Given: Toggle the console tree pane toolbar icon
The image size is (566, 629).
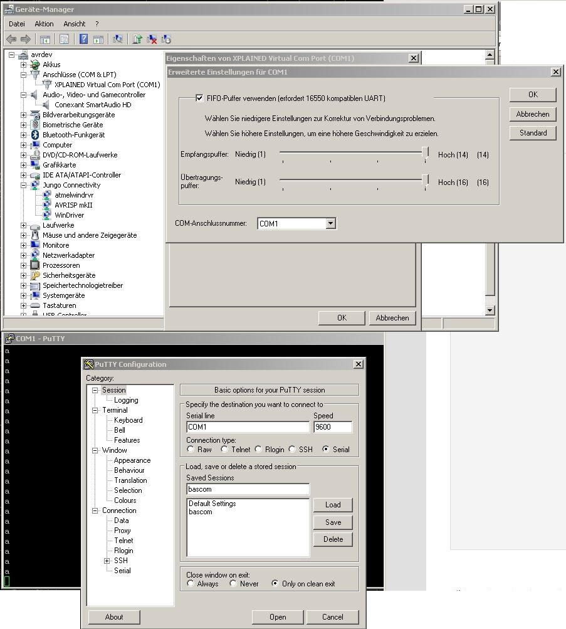Looking at the screenshot, I should pyautogui.click(x=45, y=39).
